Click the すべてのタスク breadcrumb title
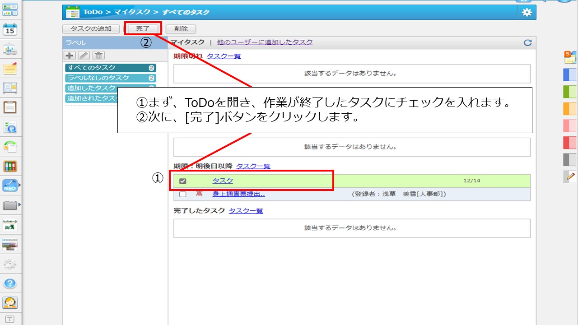 [186, 12]
